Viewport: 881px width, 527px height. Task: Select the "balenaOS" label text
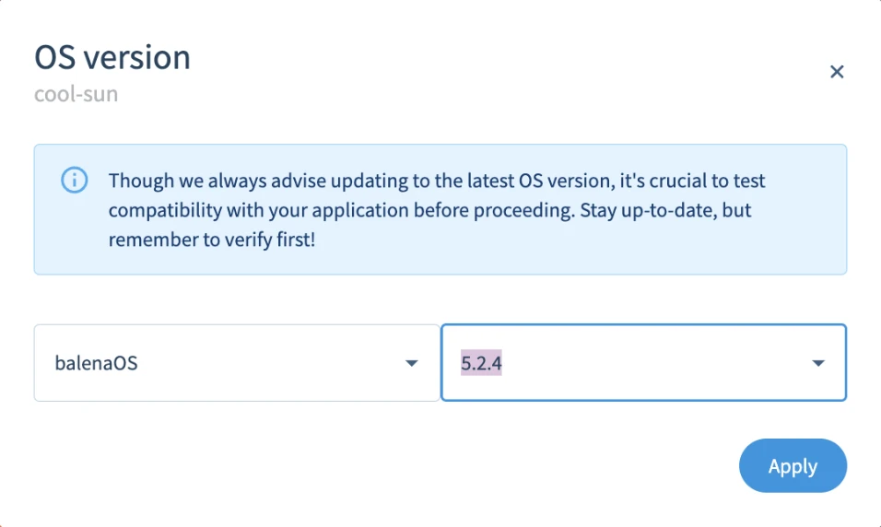(97, 363)
